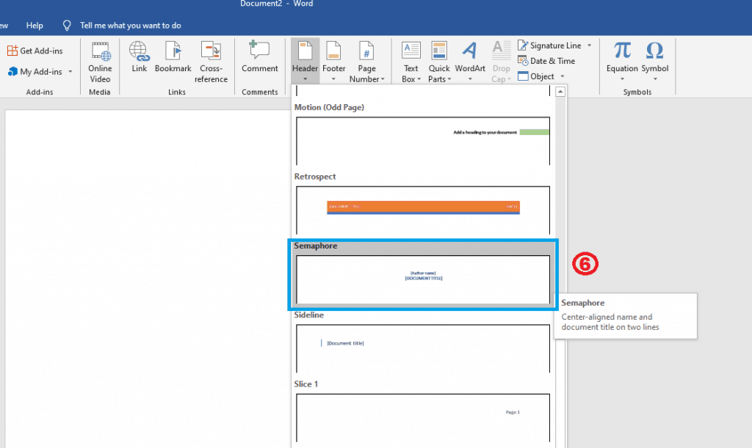
Task: Select the Slice 1 header preview
Action: (423, 418)
